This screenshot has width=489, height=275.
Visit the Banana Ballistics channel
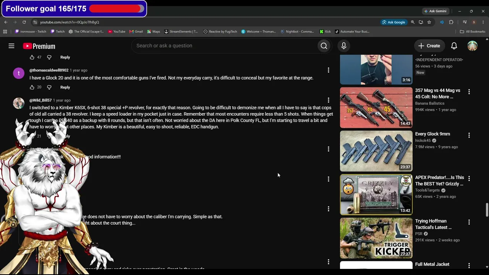tap(430, 104)
